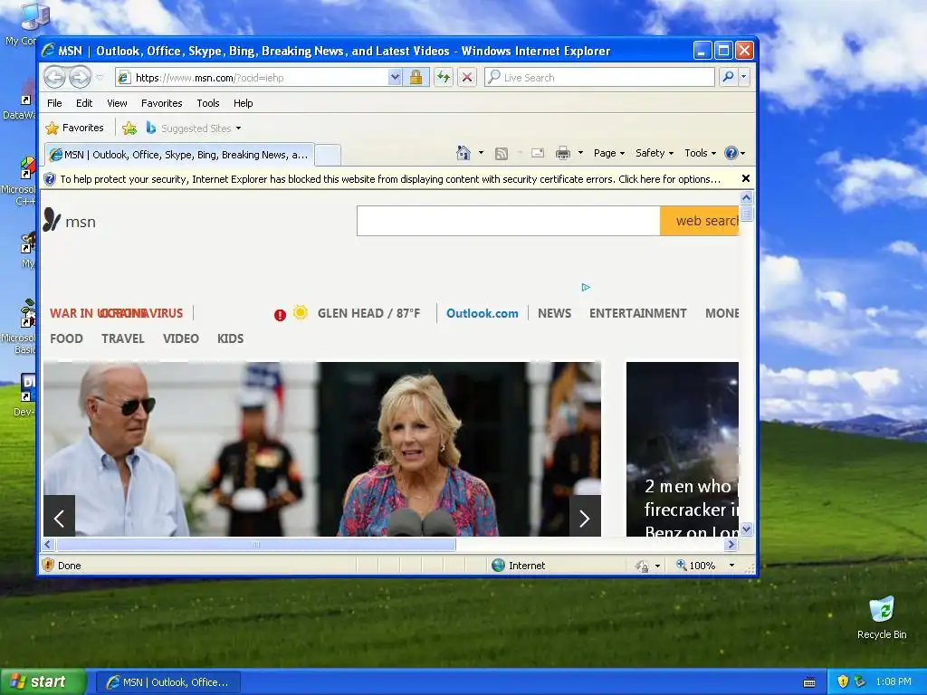Click the vertical scrollbar down arrow

(x=746, y=528)
